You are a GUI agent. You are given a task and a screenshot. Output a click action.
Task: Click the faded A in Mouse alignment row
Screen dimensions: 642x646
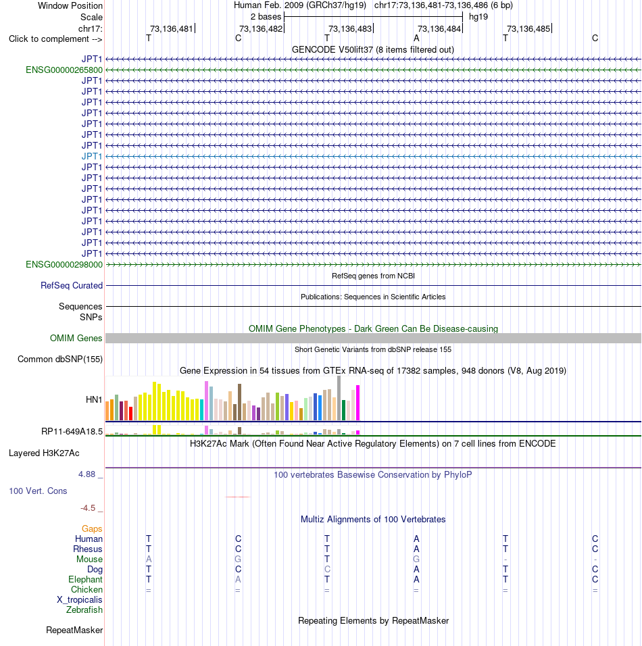[149, 559]
